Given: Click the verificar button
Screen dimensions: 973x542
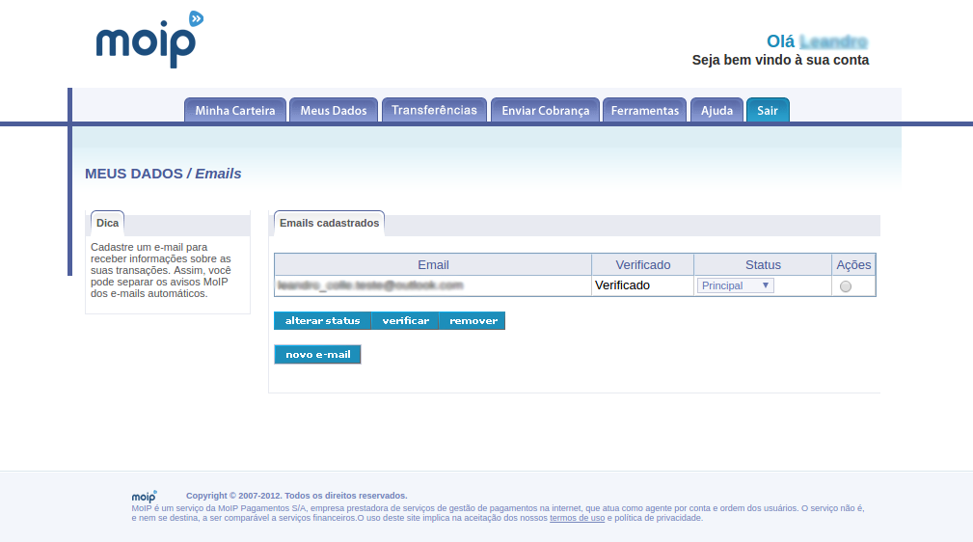Looking at the screenshot, I should click(x=405, y=320).
